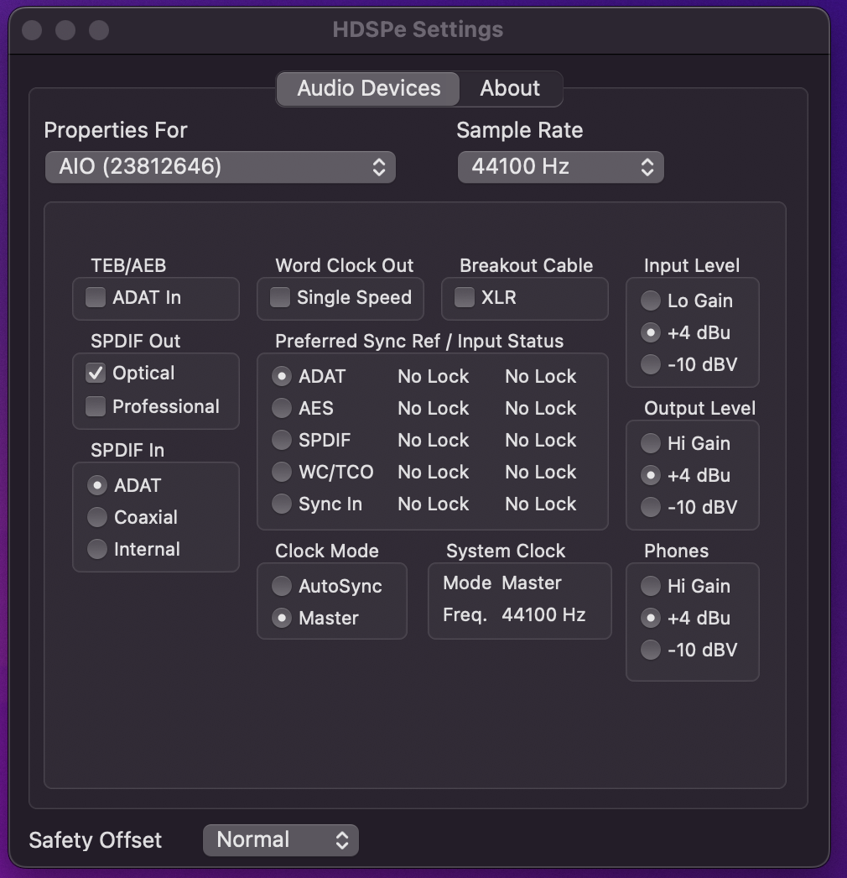
Task: Open the Safety Offset Normal dropdown
Action: point(281,840)
